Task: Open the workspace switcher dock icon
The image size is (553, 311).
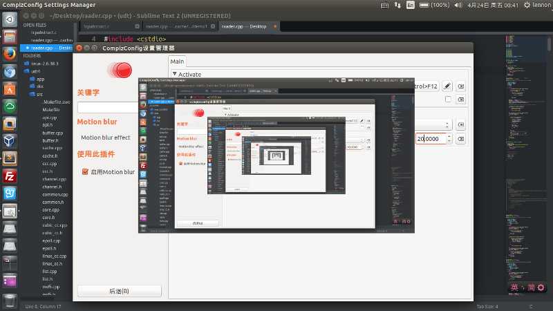Action: click(x=10, y=263)
